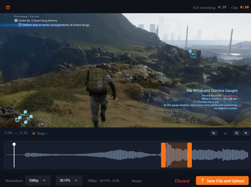Toggle the Snap magnet option

40,133
